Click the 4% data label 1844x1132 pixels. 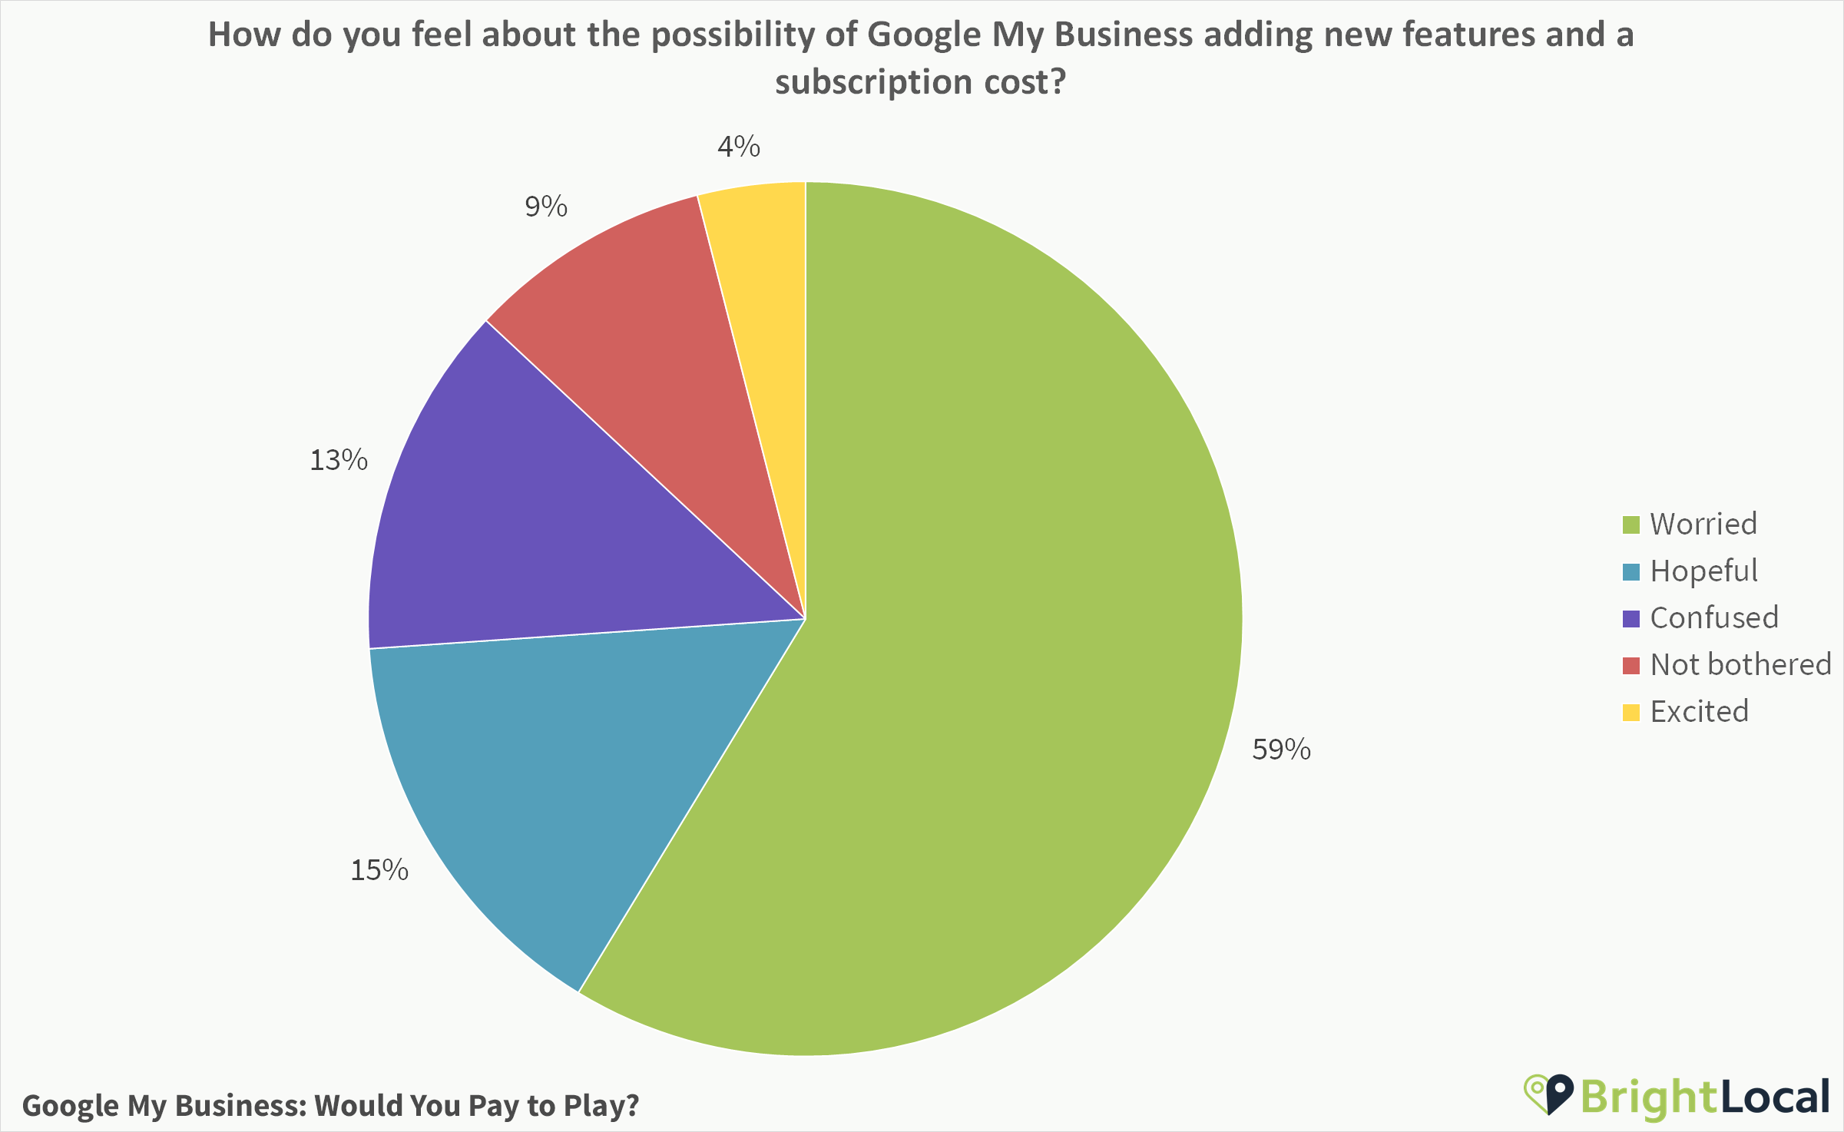point(739,146)
